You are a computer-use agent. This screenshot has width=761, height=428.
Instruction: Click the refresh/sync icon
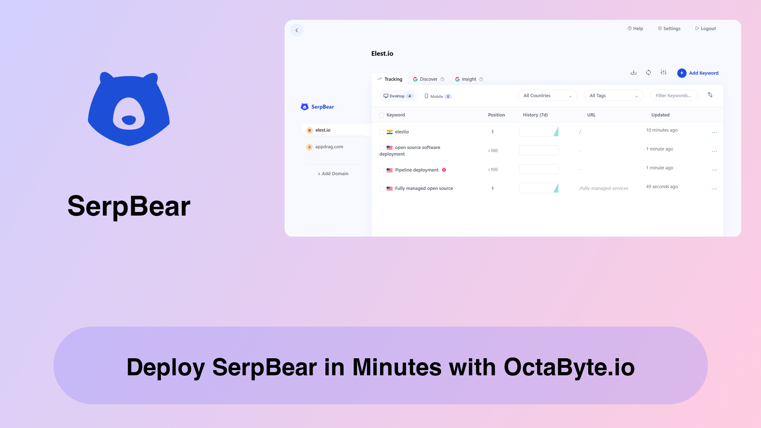tap(648, 73)
